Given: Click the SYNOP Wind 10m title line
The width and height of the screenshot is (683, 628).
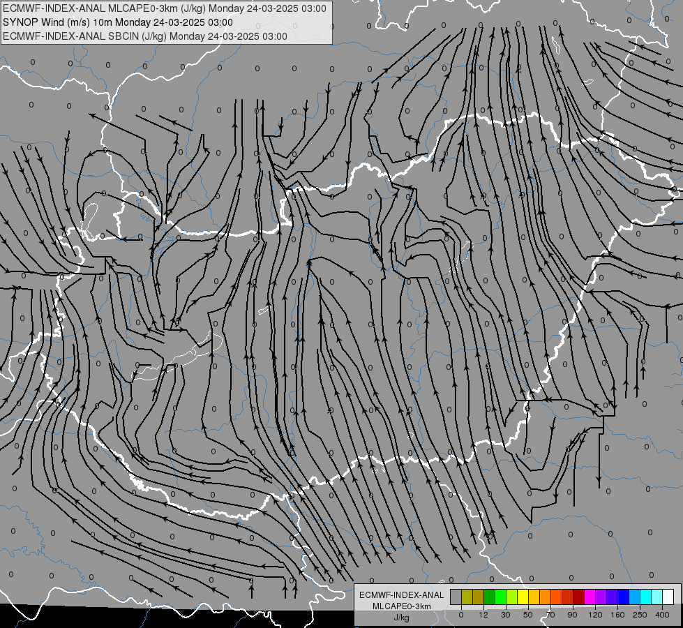Looking at the screenshot, I should [118, 22].
